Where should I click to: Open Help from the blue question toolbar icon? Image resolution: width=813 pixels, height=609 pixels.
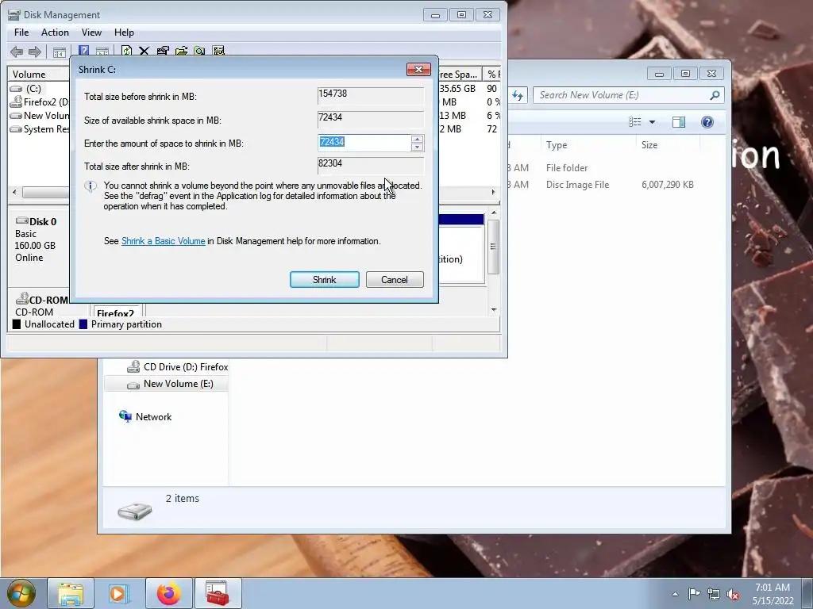pos(83,51)
